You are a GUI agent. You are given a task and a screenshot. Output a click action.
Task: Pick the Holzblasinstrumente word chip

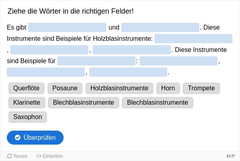[x=119, y=88]
